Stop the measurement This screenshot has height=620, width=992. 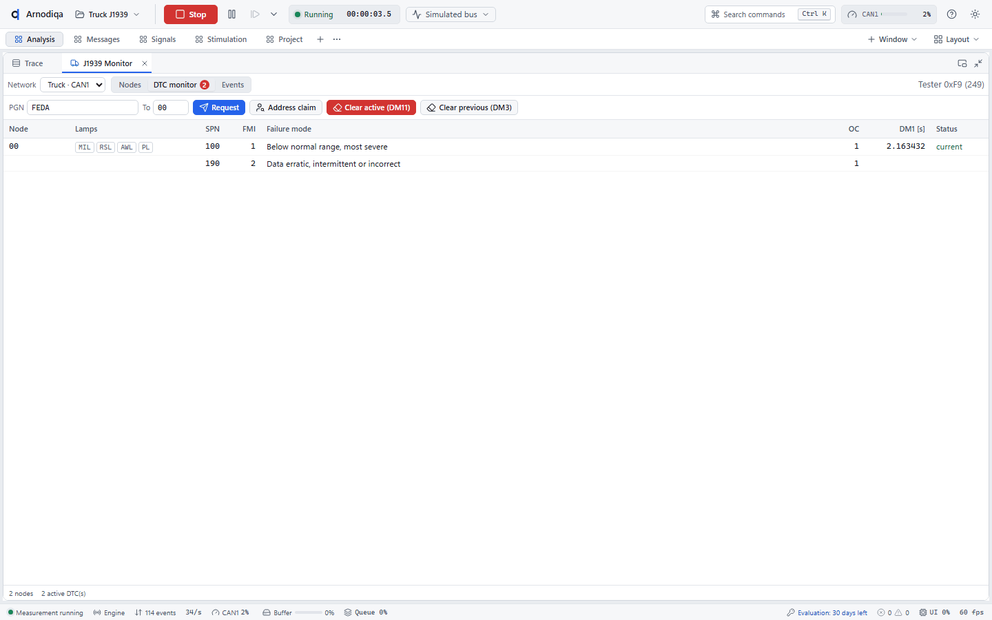191,14
